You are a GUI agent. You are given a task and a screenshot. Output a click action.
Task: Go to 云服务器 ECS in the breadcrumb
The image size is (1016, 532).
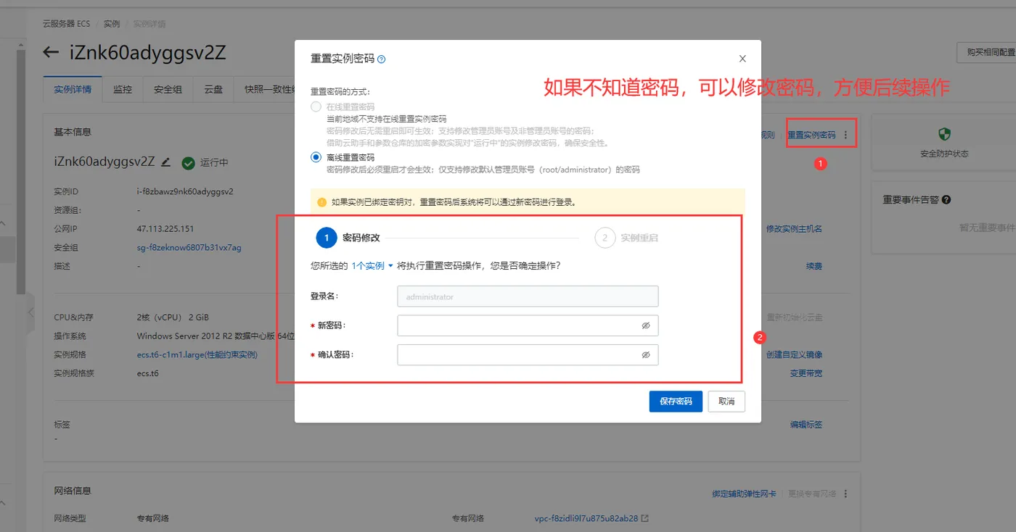(67, 24)
